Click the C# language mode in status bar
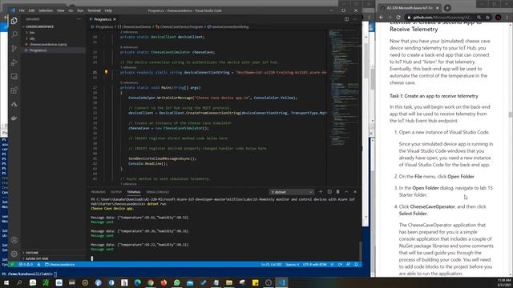 (x=340, y=265)
